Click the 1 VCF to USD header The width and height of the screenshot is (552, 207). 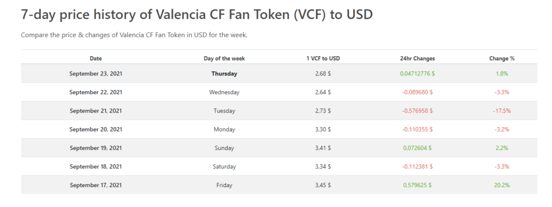point(323,58)
